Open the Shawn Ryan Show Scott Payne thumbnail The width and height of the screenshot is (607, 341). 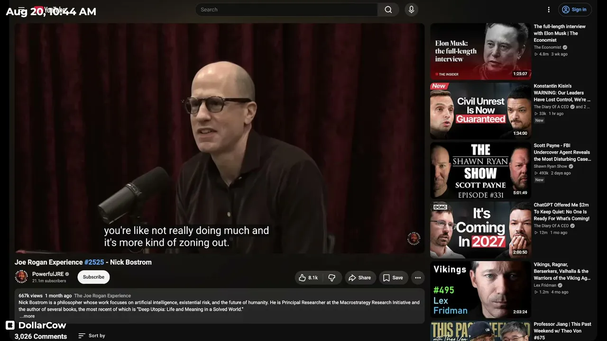click(x=480, y=170)
